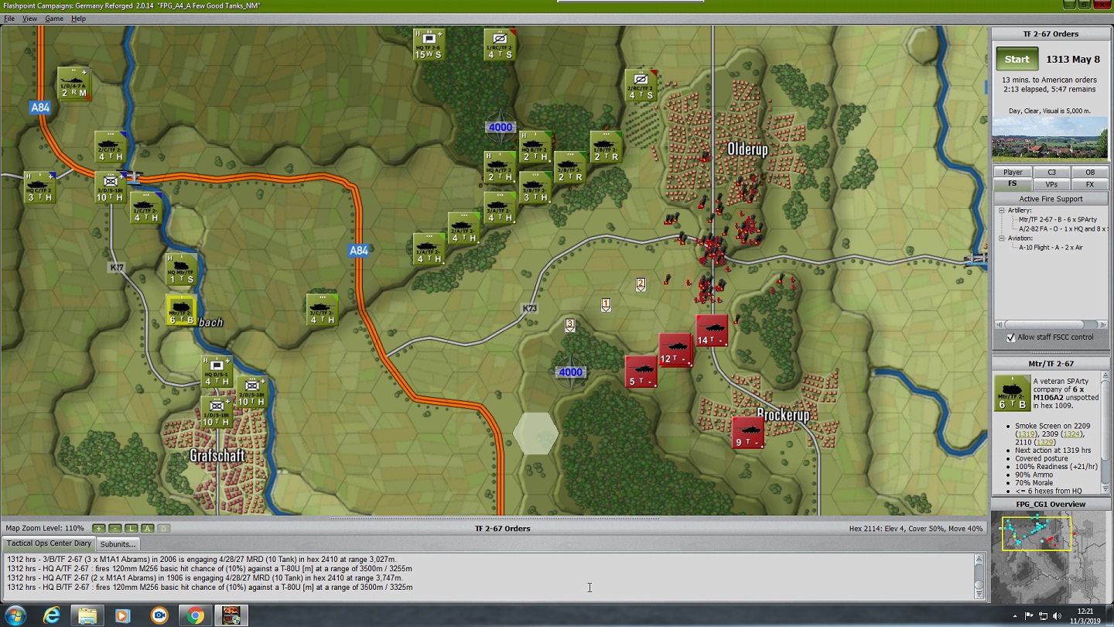Click the unit details panel vertical scrollbar

(1104, 433)
